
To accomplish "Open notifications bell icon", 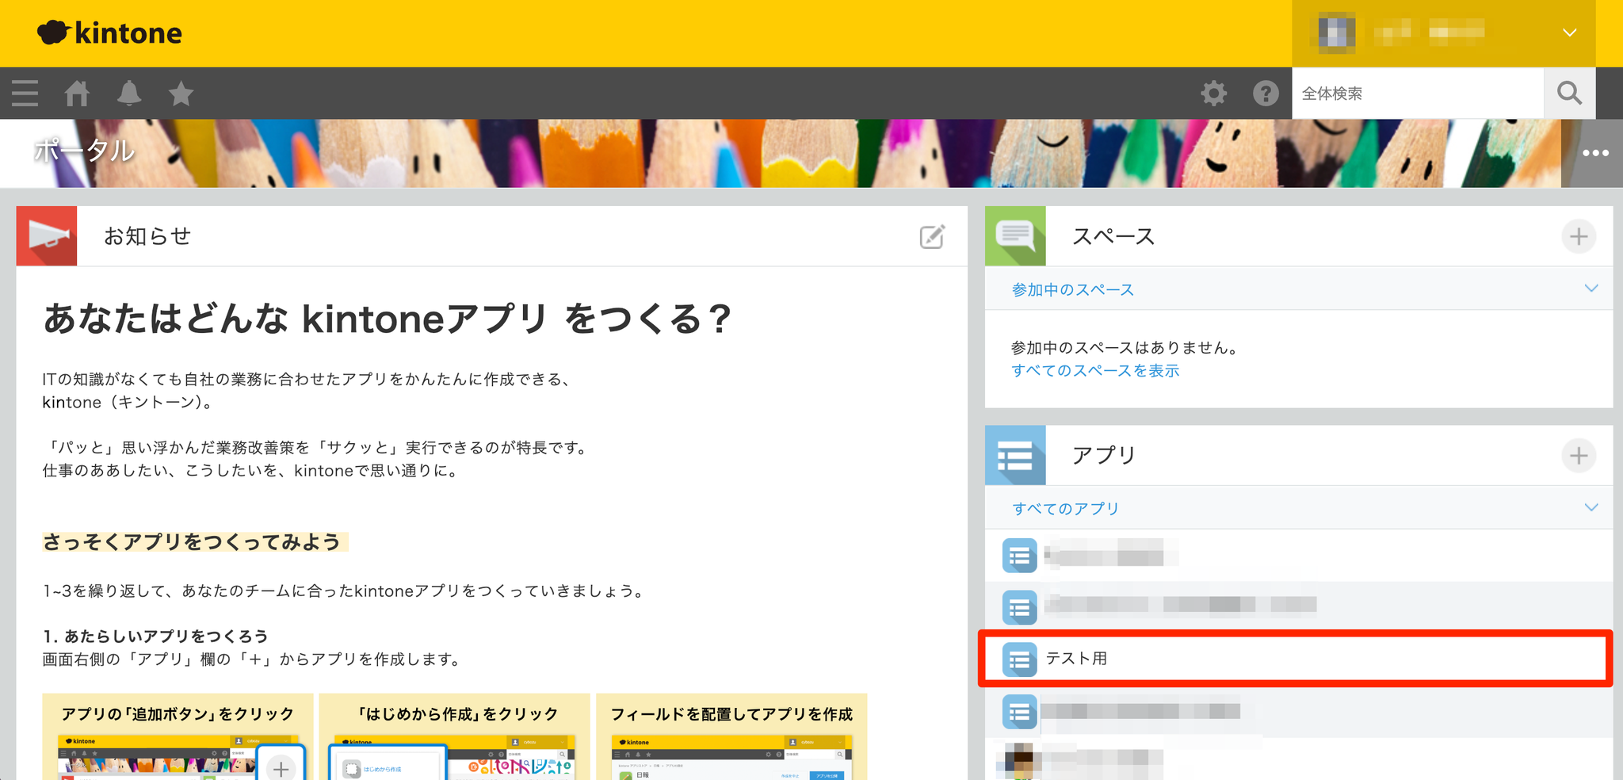I will (x=129, y=94).
